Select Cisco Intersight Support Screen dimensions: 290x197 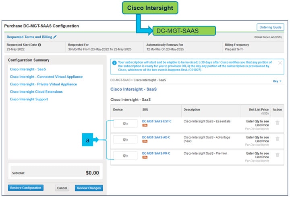(29, 100)
